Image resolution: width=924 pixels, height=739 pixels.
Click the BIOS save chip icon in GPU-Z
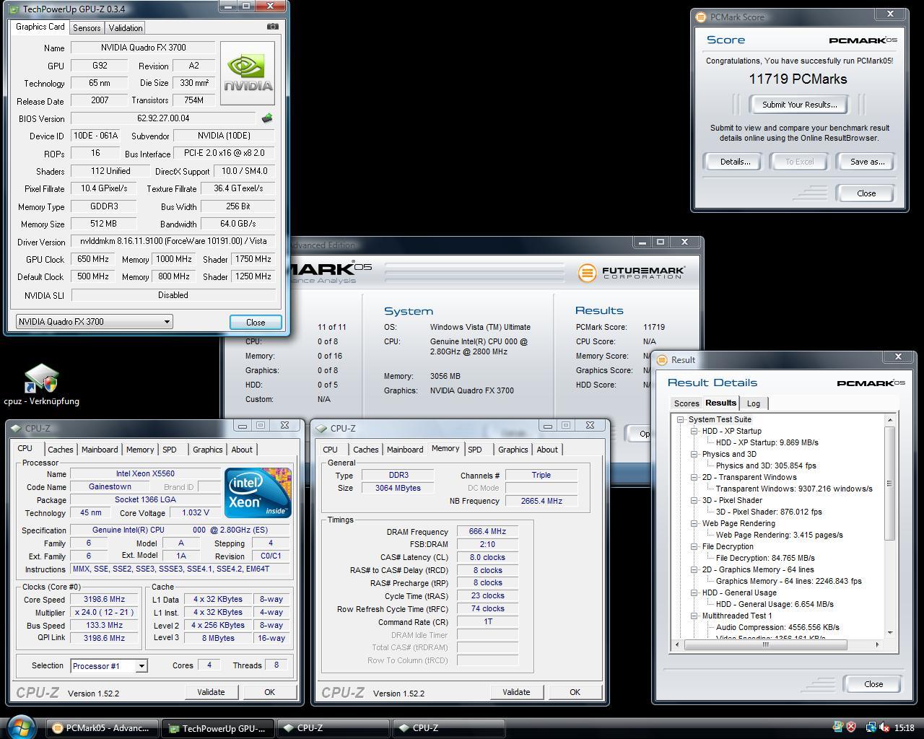(267, 118)
